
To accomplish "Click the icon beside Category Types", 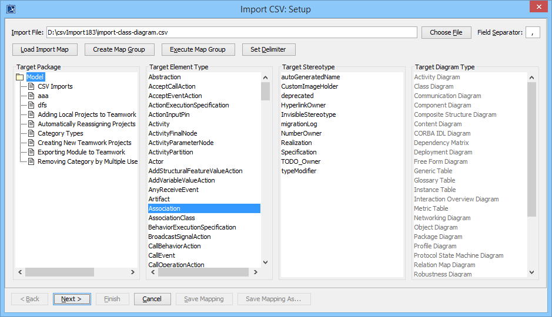I will pyautogui.click(x=31, y=133).
